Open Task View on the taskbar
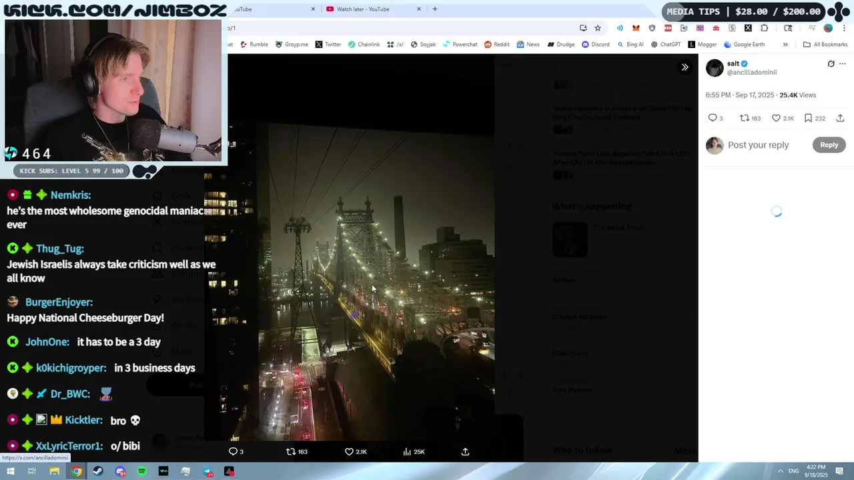The width and height of the screenshot is (854, 480). pyautogui.click(x=32, y=471)
